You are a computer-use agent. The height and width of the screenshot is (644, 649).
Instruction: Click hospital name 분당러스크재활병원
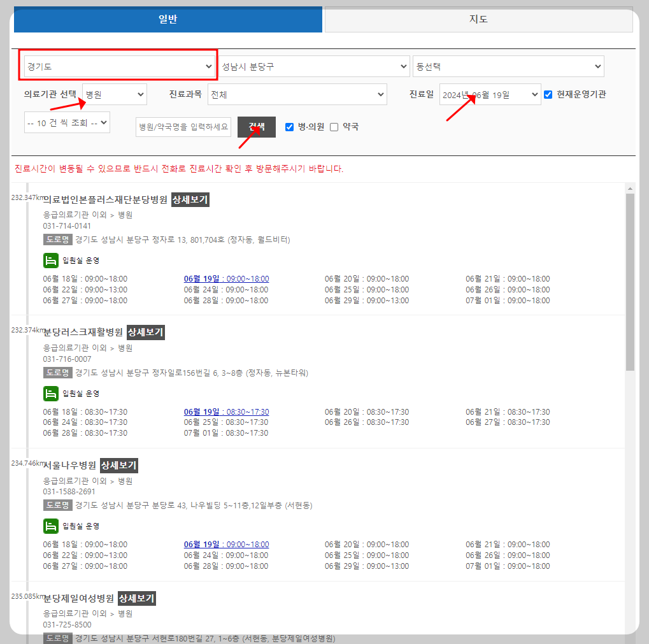point(83,332)
